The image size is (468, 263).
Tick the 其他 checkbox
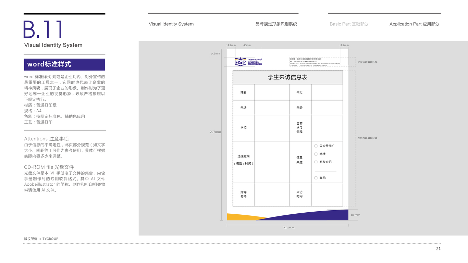pyautogui.click(x=316, y=178)
